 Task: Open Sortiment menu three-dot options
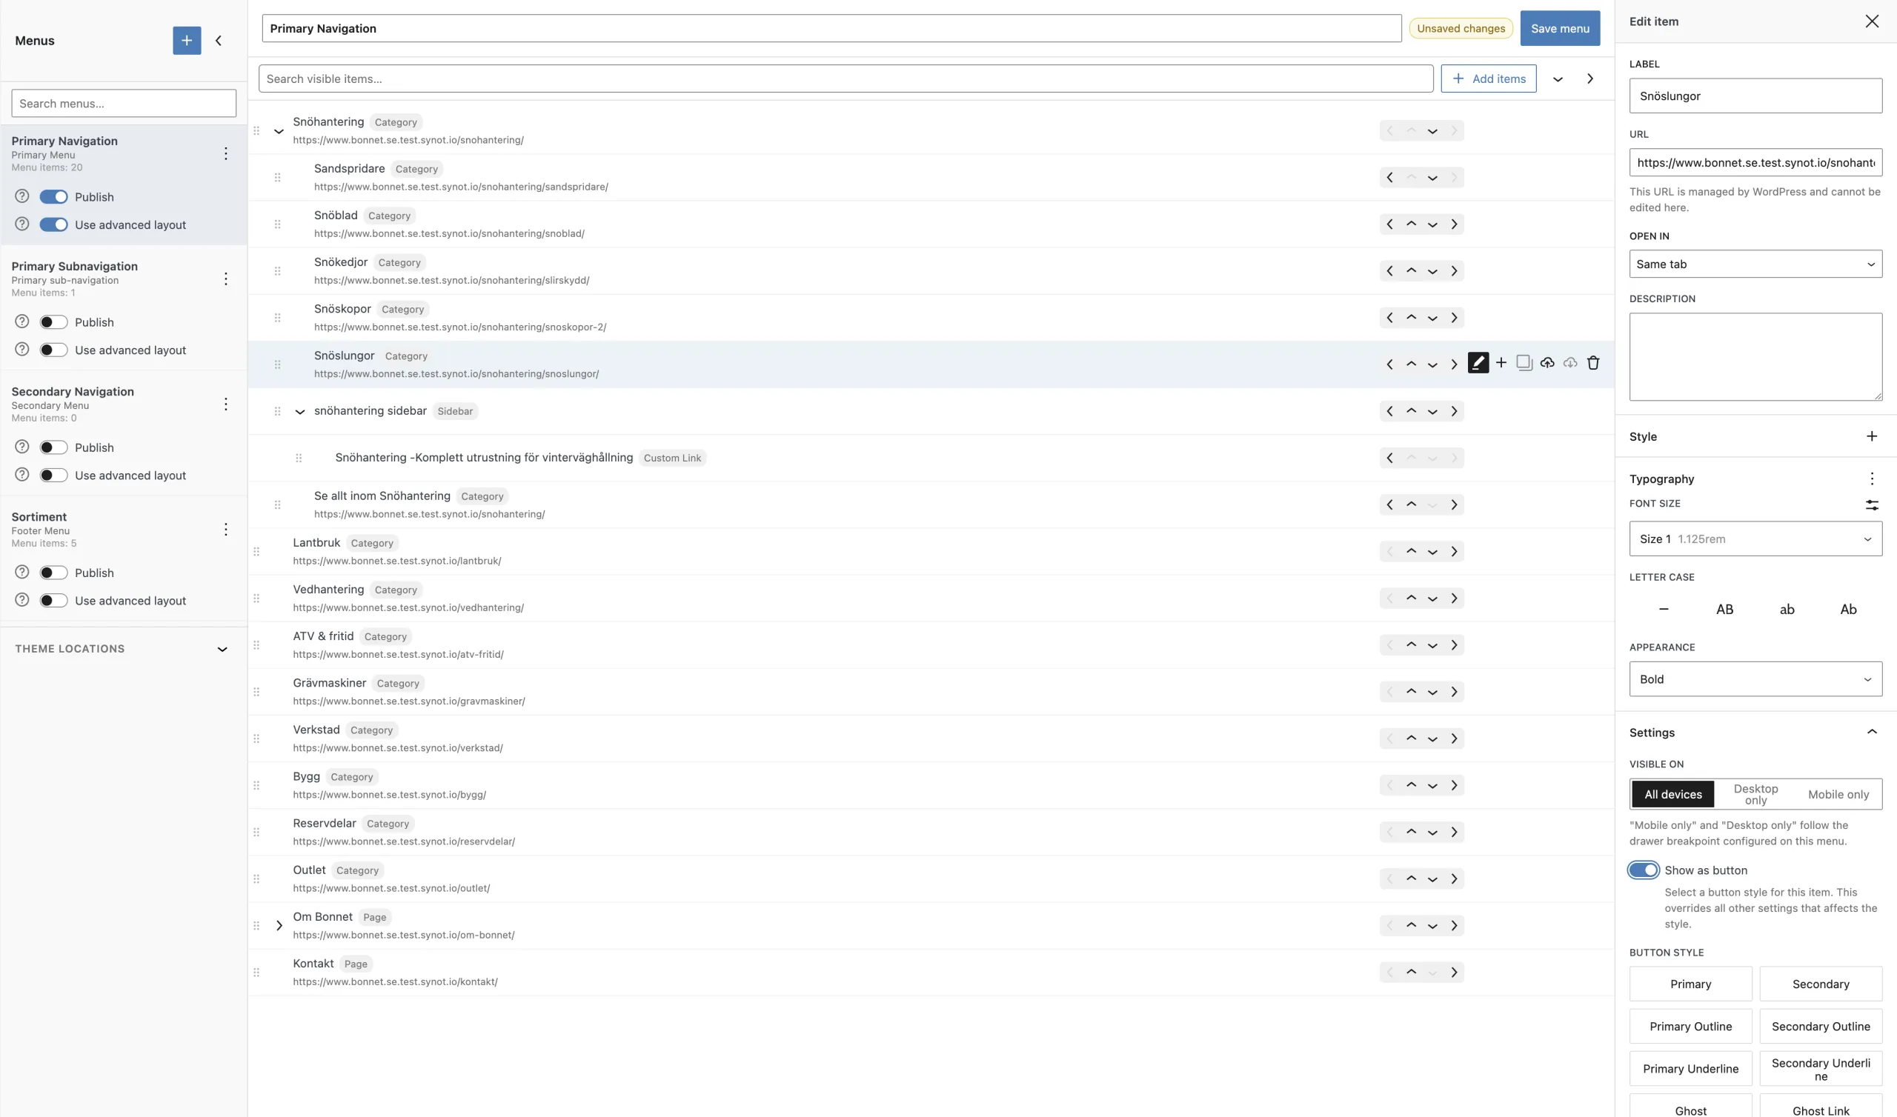click(226, 530)
